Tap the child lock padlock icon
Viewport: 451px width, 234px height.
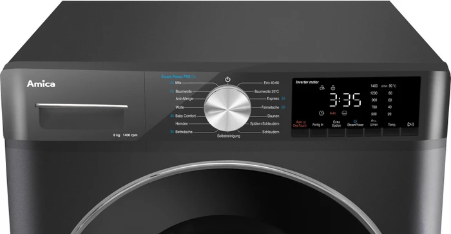pos(333,87)
